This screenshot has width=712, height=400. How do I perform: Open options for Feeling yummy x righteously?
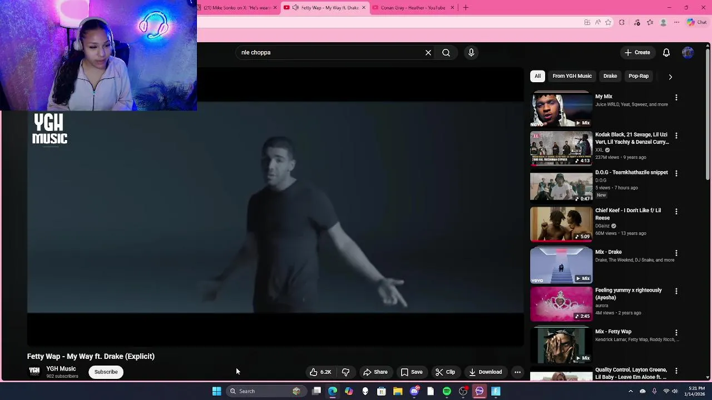[676, 291]
